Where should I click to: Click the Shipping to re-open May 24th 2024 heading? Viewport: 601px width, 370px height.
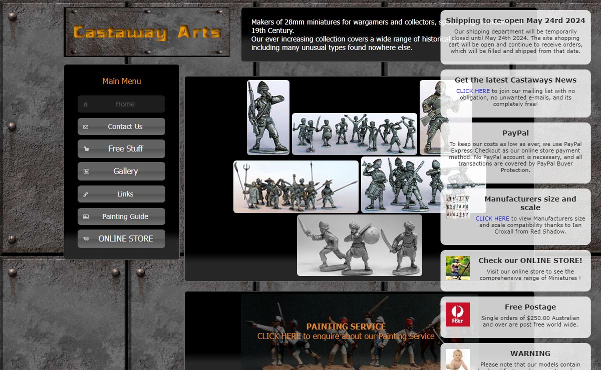pyautogui.click(x=515, y=20)
